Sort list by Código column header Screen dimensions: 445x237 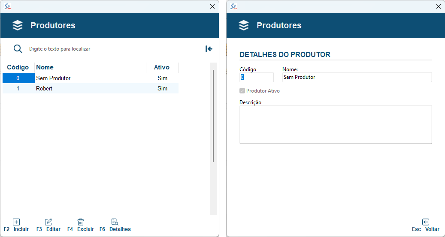(x=18, y=67)
